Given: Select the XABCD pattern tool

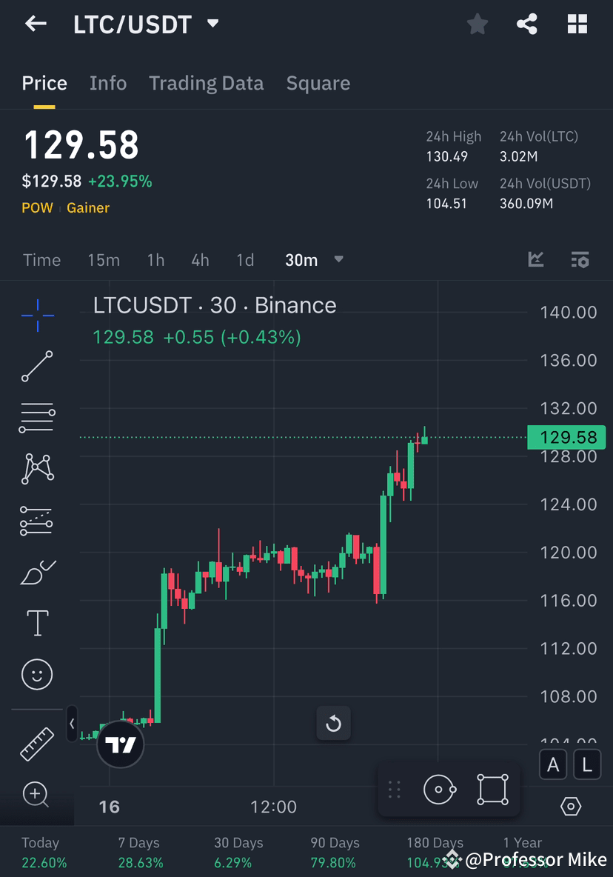Looking at the screenshot, I should coord(37,469).
